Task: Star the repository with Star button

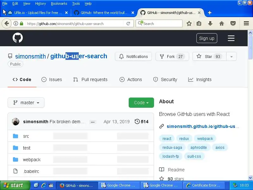Action: (x=209, y=56)
